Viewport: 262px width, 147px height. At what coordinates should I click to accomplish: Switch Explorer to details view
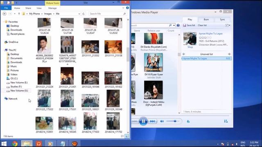pyautogui.click(x=122, y=136)
